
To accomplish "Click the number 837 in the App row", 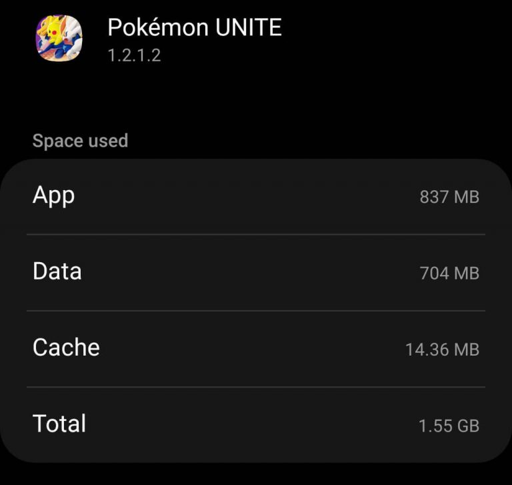I will (433, 197).
